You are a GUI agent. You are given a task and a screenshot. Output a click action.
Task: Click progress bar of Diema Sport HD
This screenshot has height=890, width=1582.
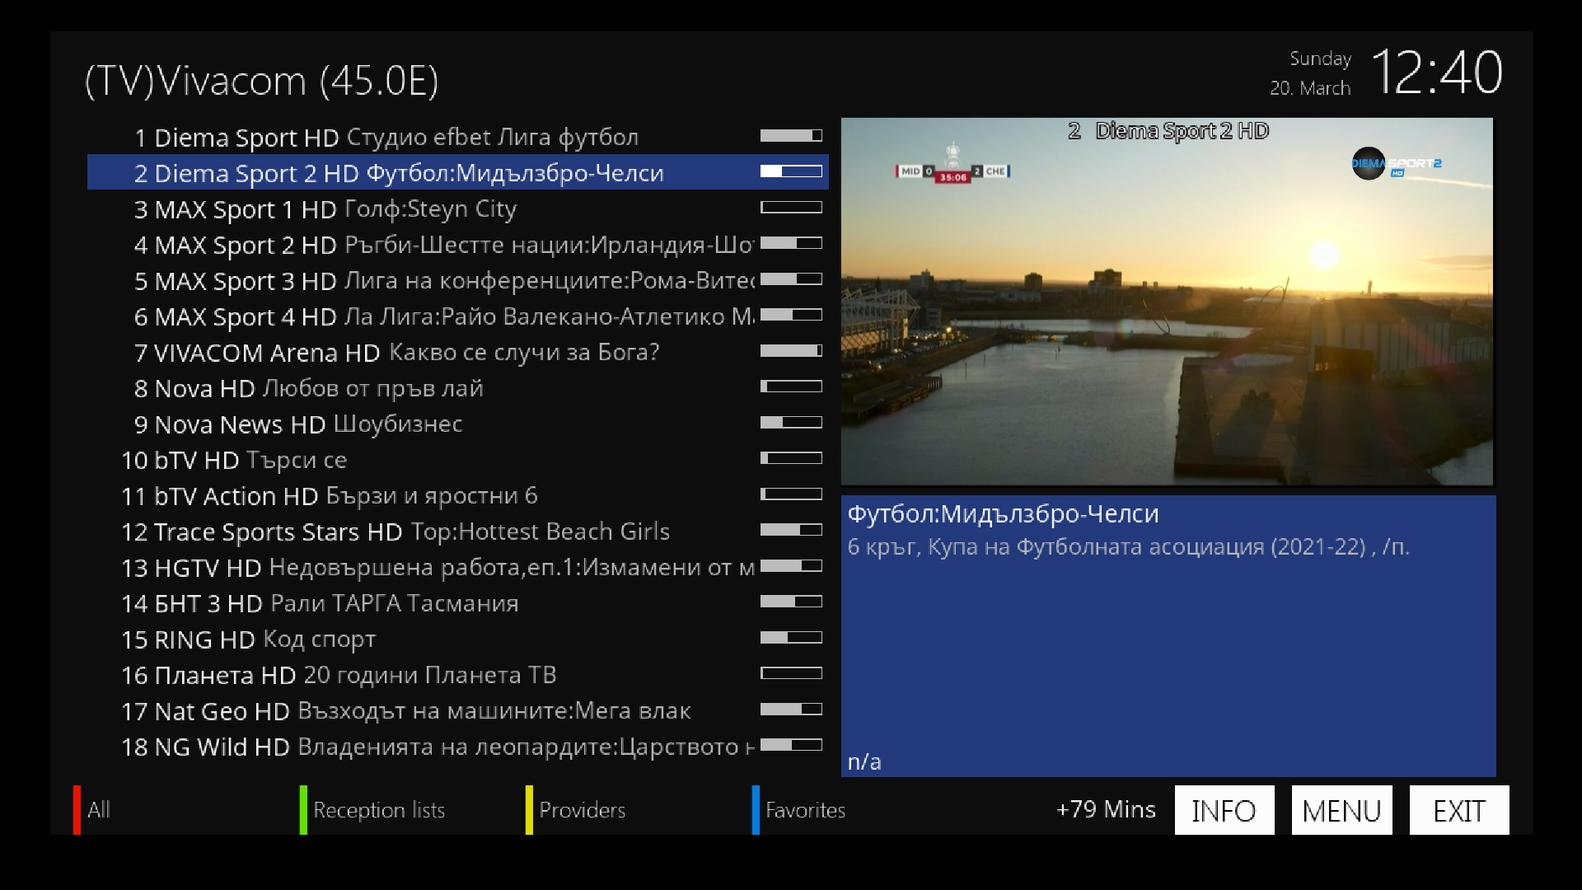(x=791, y=135)
